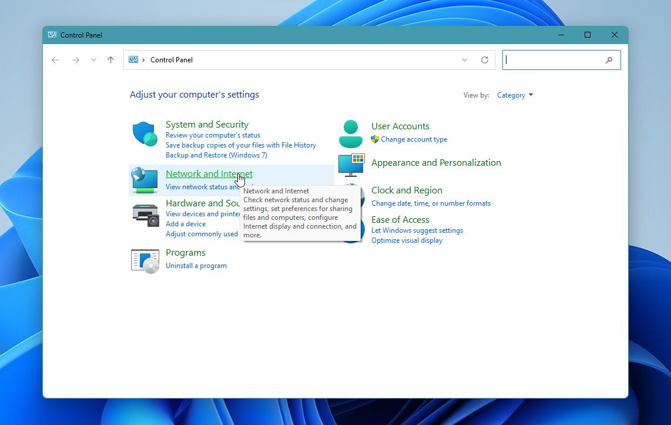The image size is (671, 425).
Task: Click the Control Panel breadcrumb text
Action: tap(172, 60)
